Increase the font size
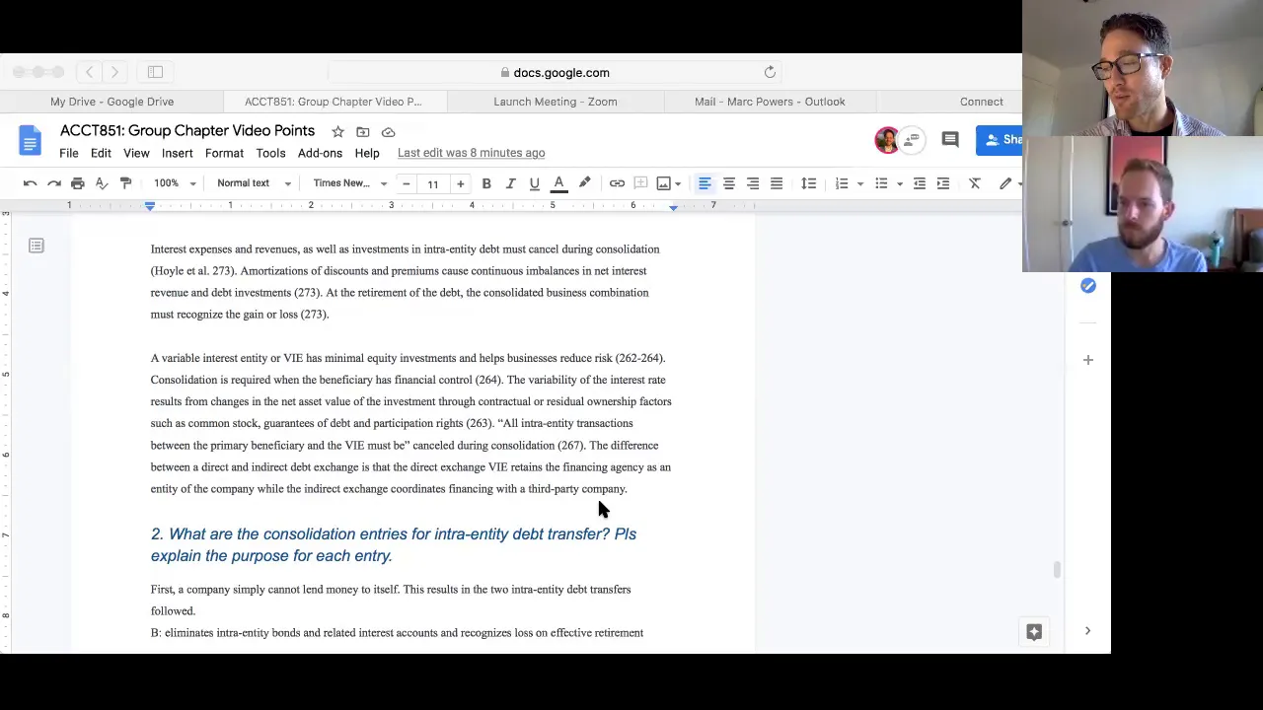The width and height of the screenshot is (1263, 710). 460,183
